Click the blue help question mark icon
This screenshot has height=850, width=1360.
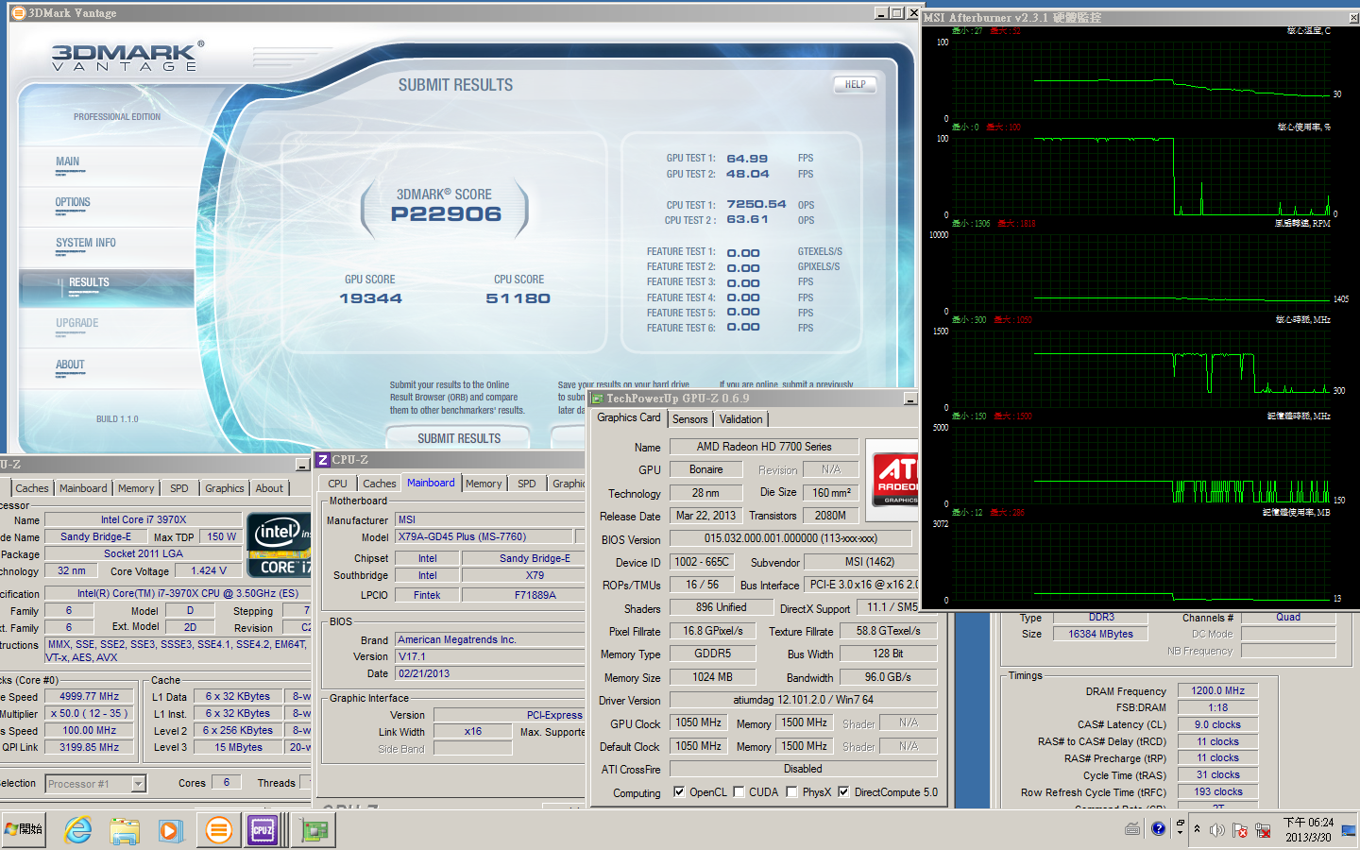click(1159, 828)
